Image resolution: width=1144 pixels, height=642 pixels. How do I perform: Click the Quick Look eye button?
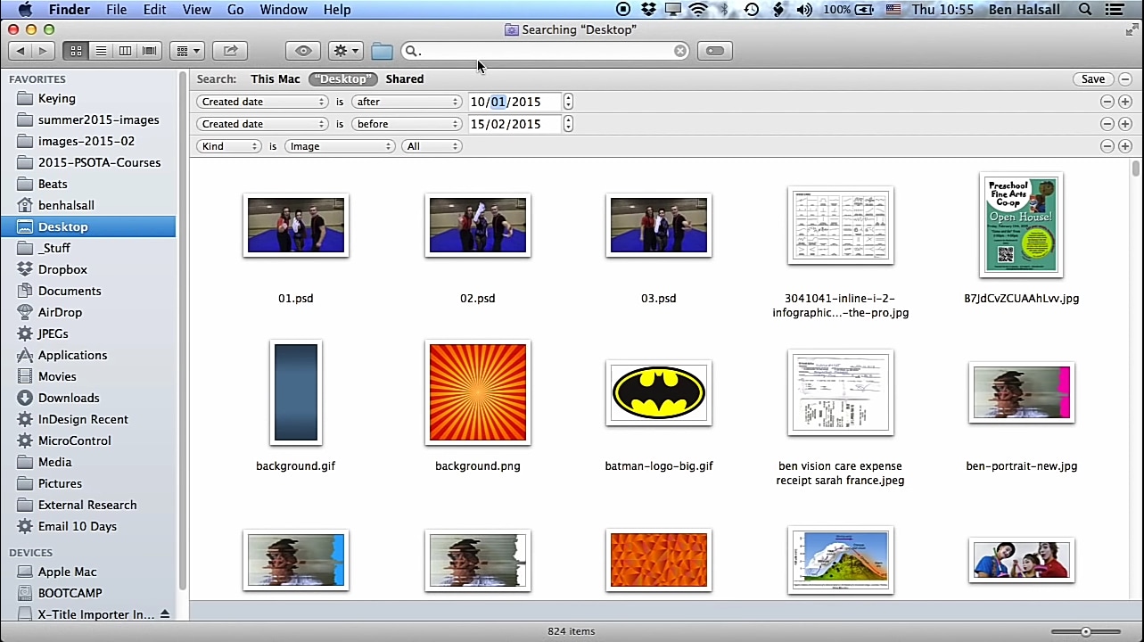(303, 51)
